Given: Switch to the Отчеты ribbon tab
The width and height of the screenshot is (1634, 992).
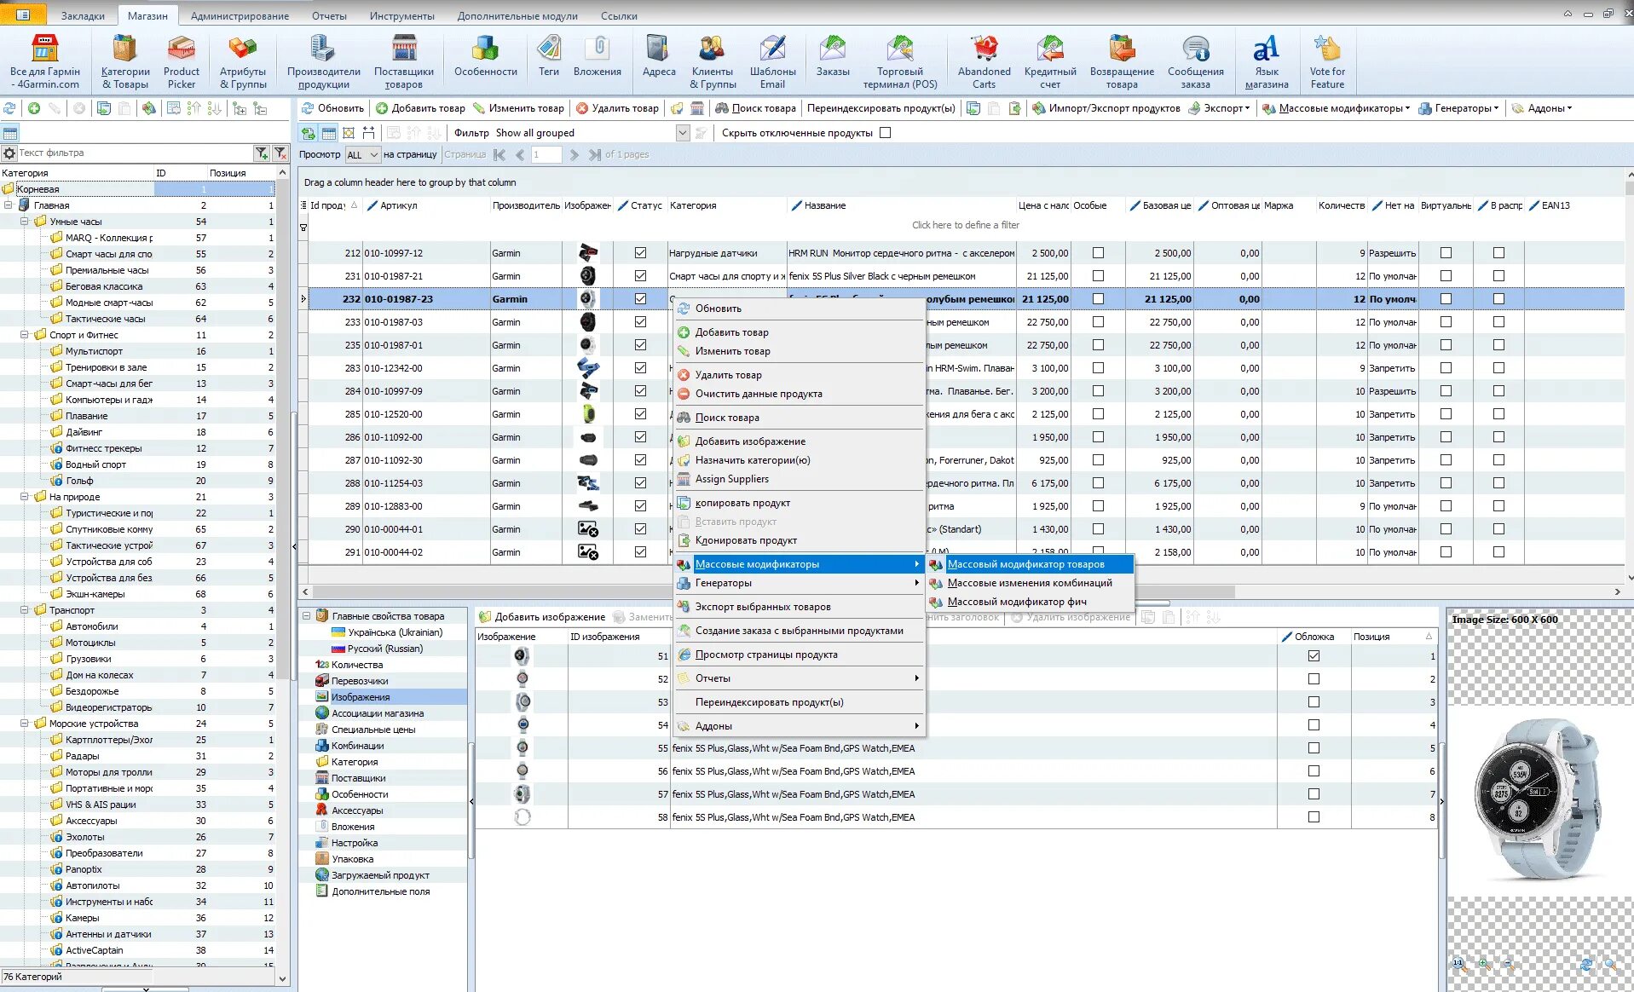Looking at the screenshot, I should click(x=329, y=15).
